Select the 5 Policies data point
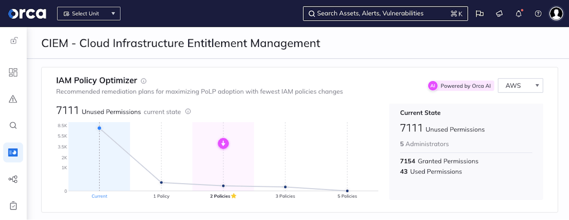Screen dimensions: 569x220 click(347, 191)
